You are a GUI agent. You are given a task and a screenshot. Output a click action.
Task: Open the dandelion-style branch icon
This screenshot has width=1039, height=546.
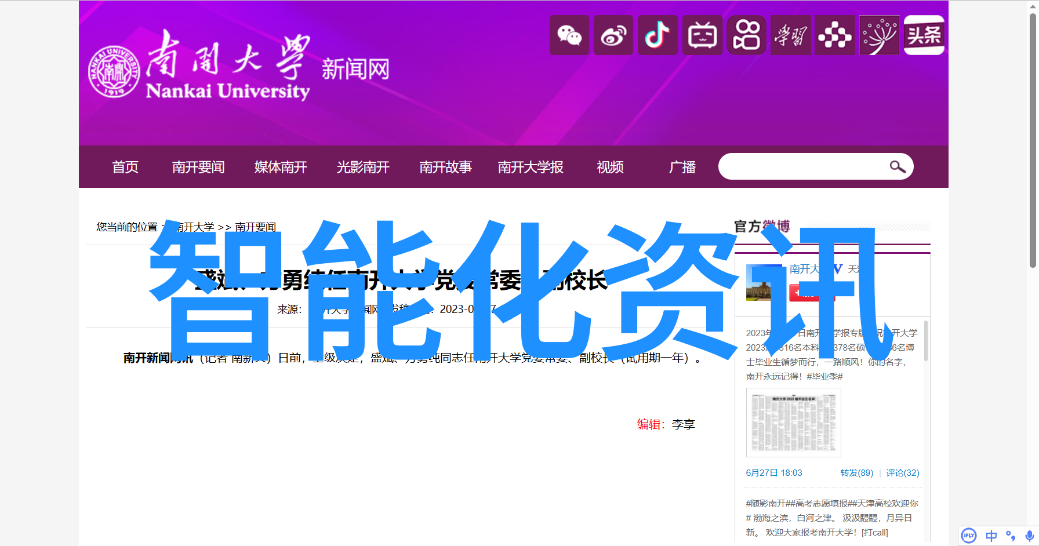pyautogui.click(x=880, y=35)
